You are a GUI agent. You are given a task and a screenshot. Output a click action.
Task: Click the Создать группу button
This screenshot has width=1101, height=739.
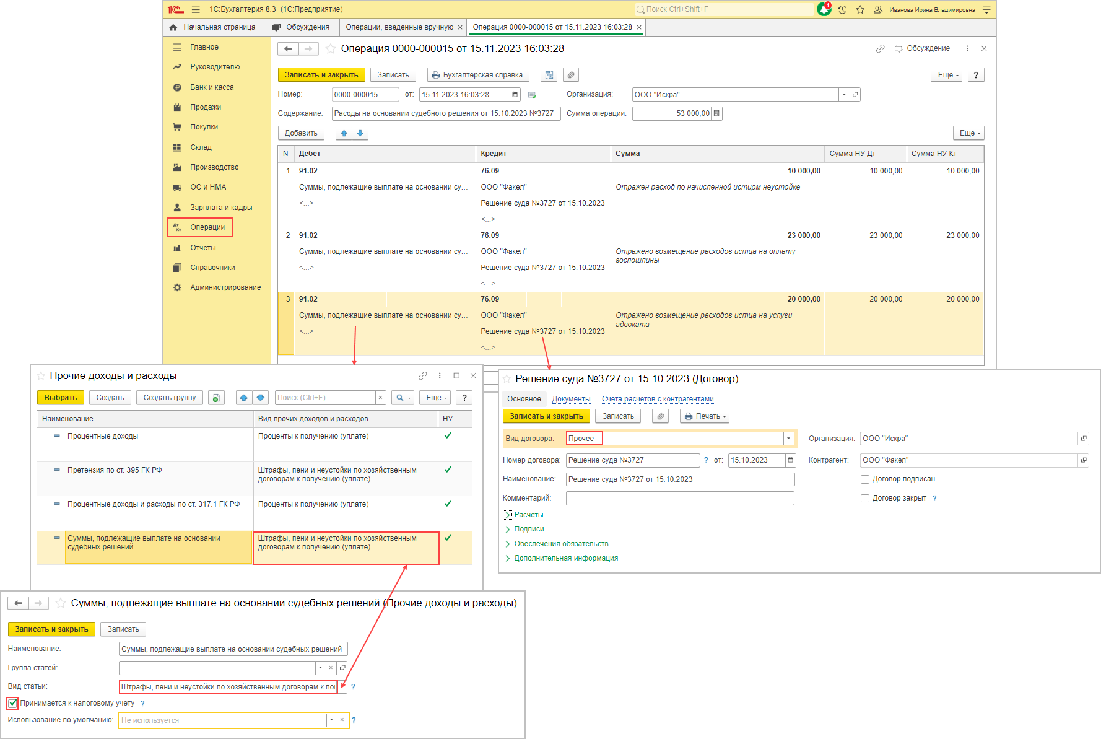[170, 398]
